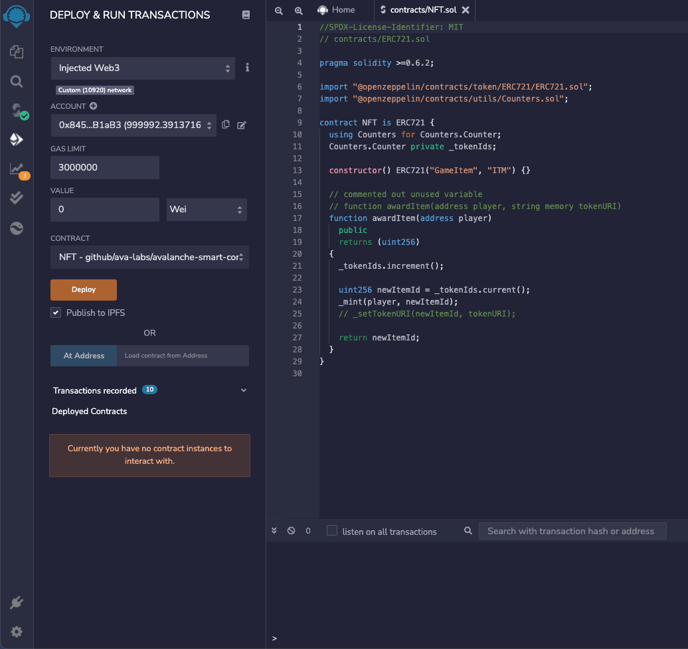
Task: Add a new account with plus icon
Action: pos(93,106)
